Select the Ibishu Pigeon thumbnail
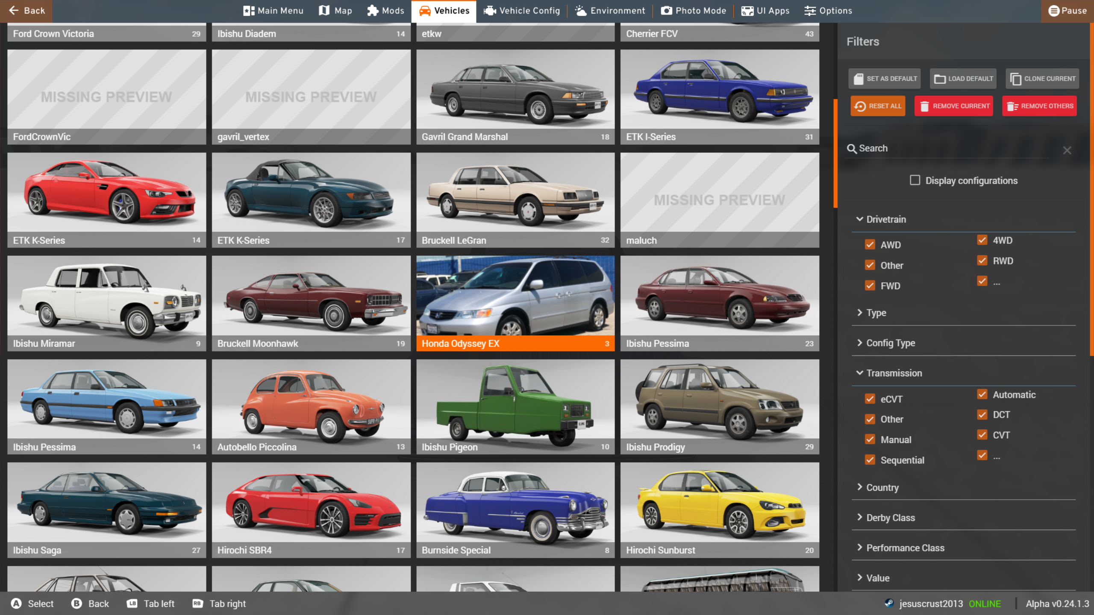This screenshot has width=1094, height=615. [x=515, y=407]
